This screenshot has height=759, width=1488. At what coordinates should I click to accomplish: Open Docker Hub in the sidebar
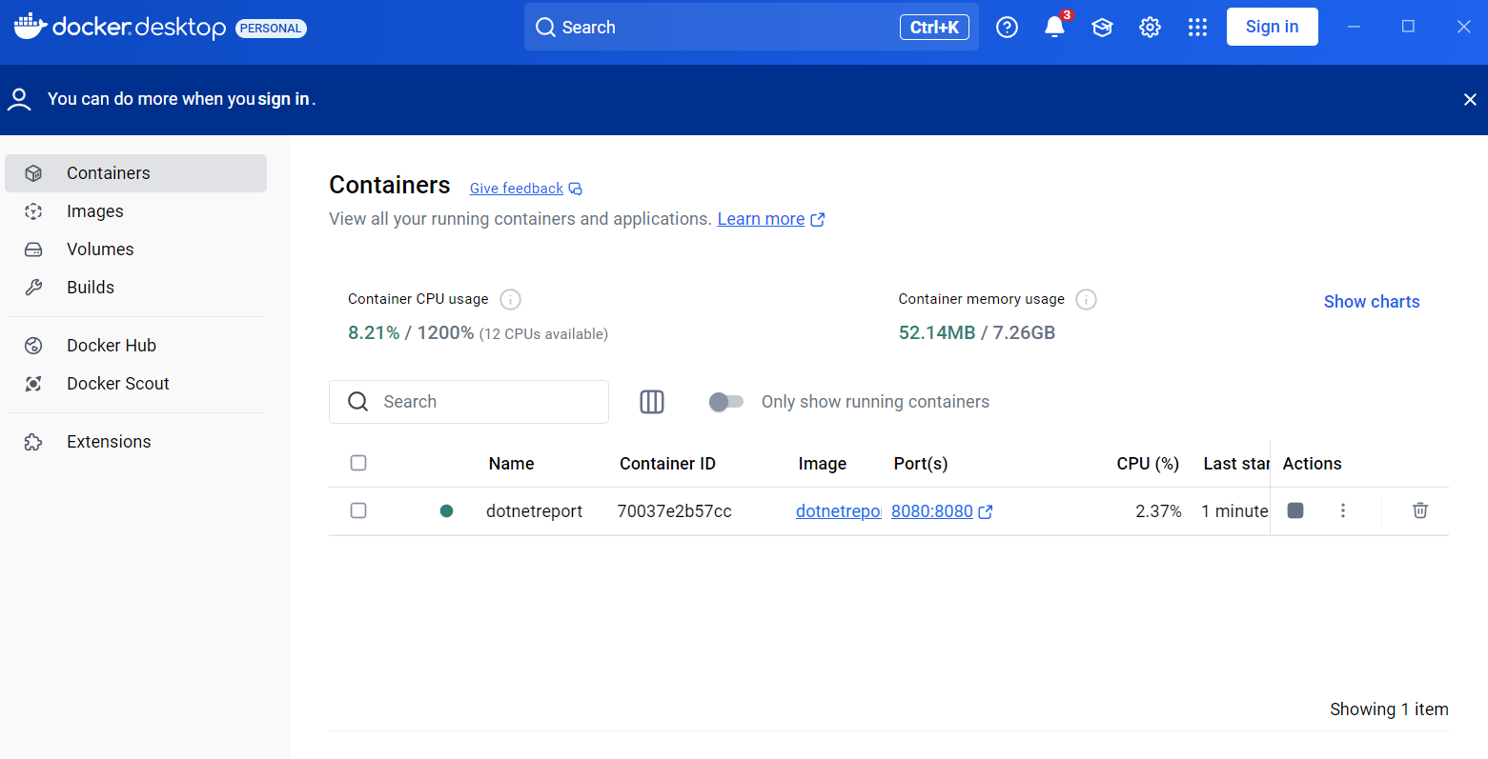tap(135, 346)
